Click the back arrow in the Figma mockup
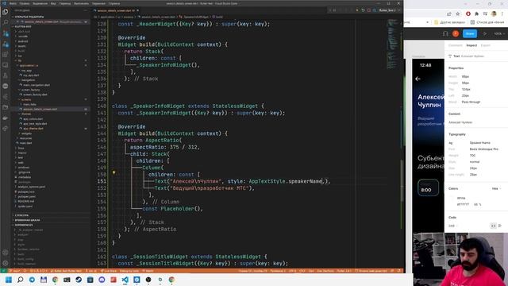The width and height of the screenshot is (508, 286). (x=418, y=79)
